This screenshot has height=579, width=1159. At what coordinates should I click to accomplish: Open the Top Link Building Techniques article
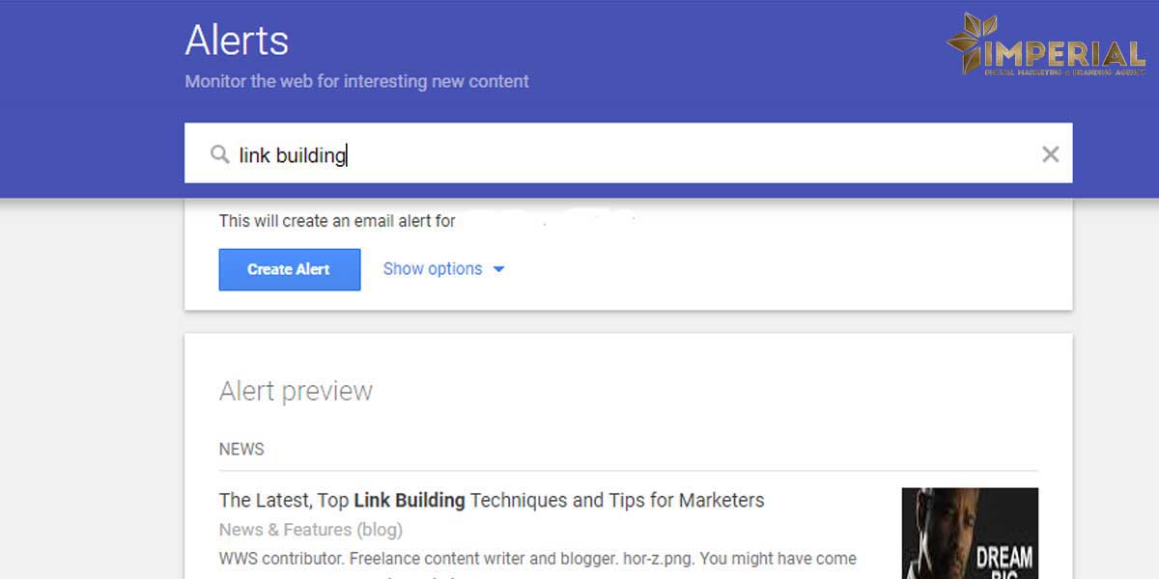(x=492, y=500)
